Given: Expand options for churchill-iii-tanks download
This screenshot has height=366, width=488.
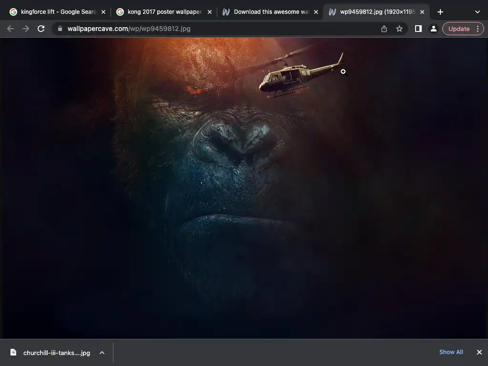Looking at the screenshot, I should click(x=102, y=353).
